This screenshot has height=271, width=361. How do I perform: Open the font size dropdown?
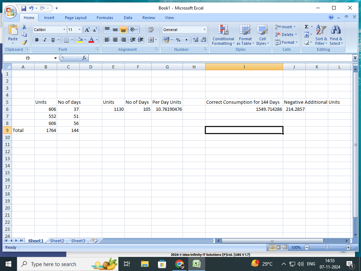pos(79,30)
